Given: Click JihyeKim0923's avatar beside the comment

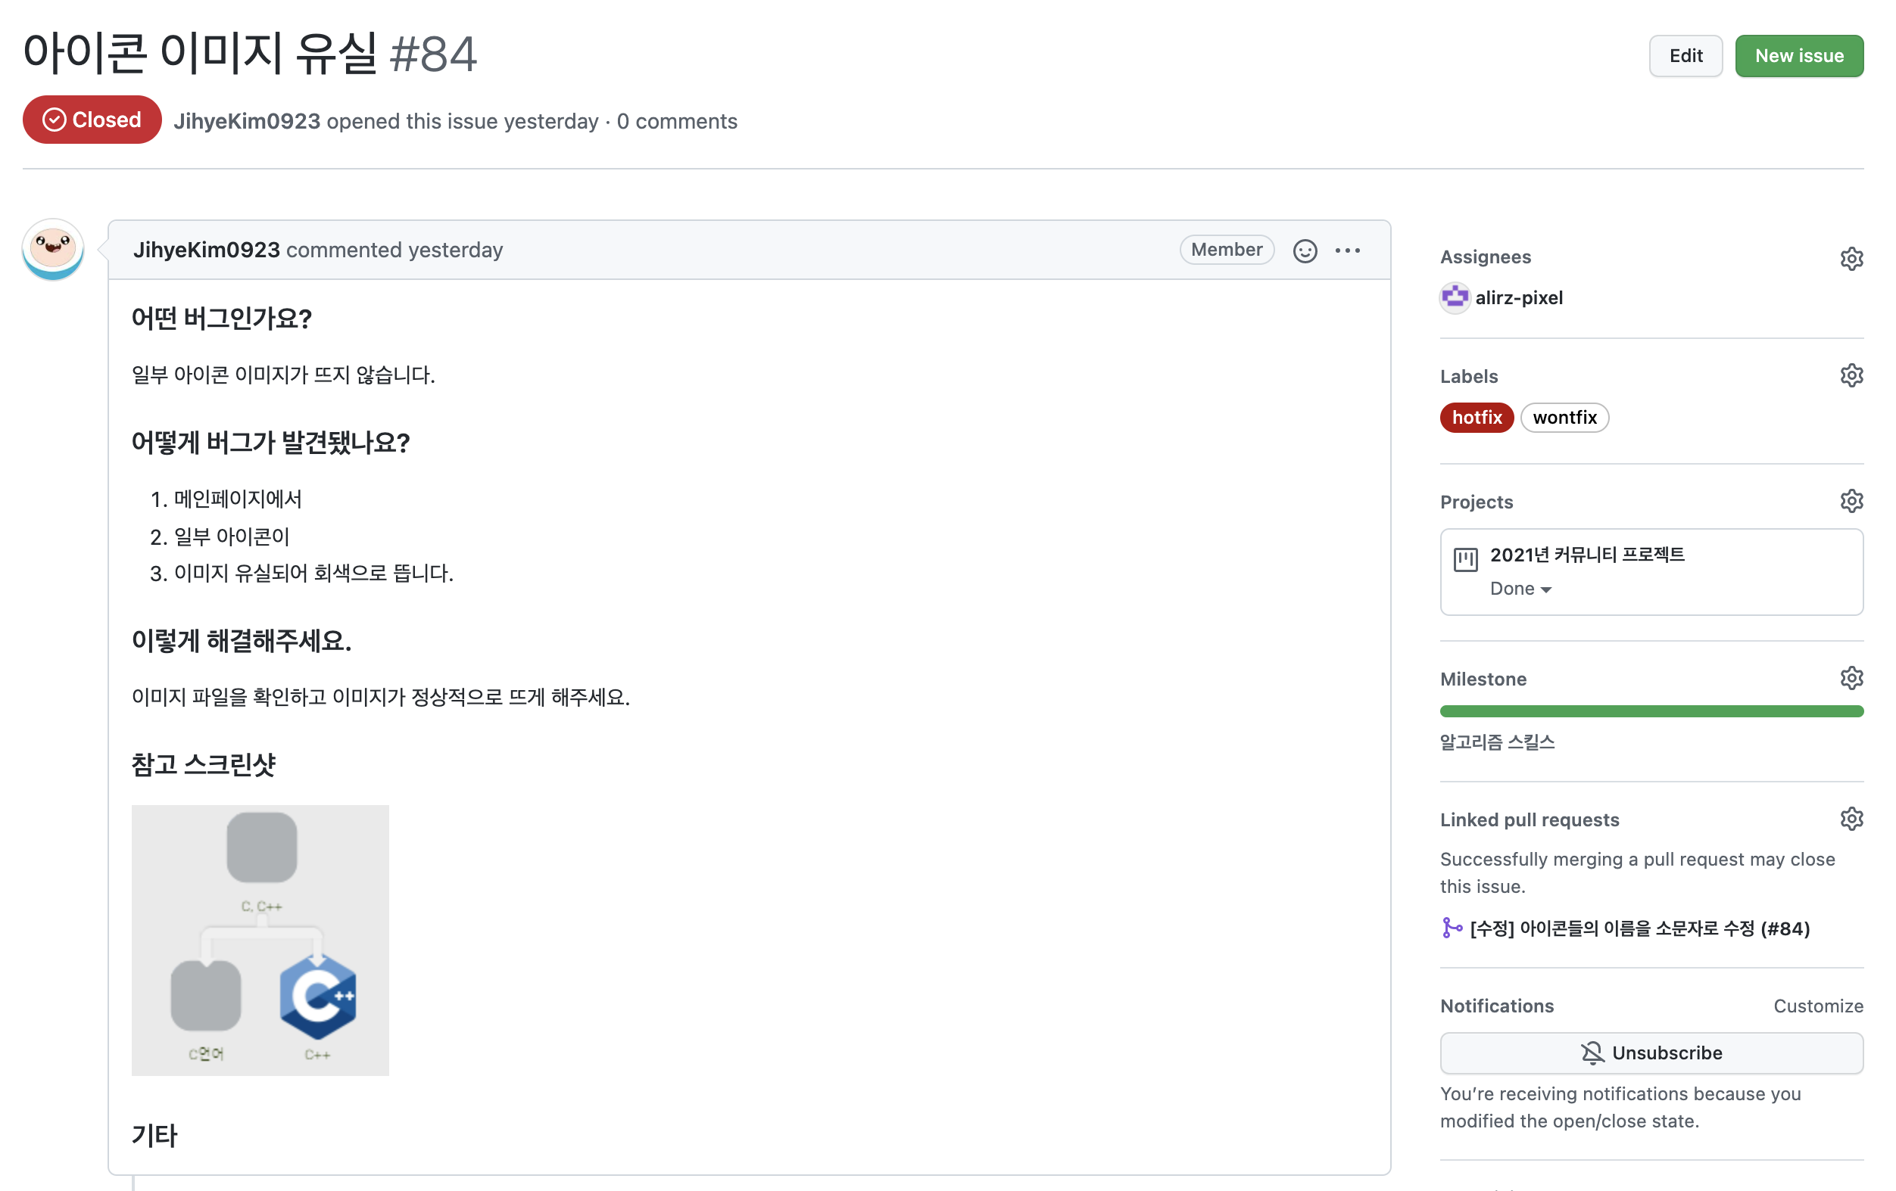Looking at the screenshot, I should point(53,250).
